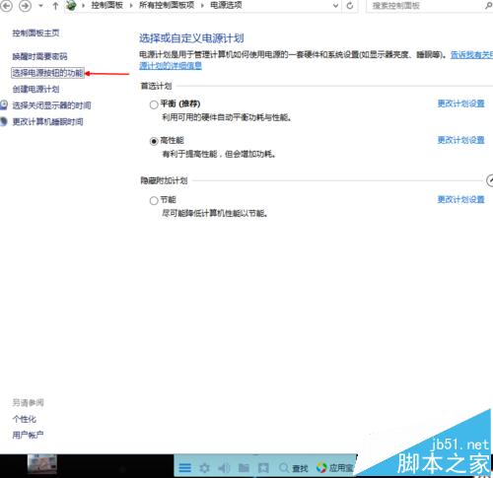Open 控制面板主页 link

tap(35, 34)
